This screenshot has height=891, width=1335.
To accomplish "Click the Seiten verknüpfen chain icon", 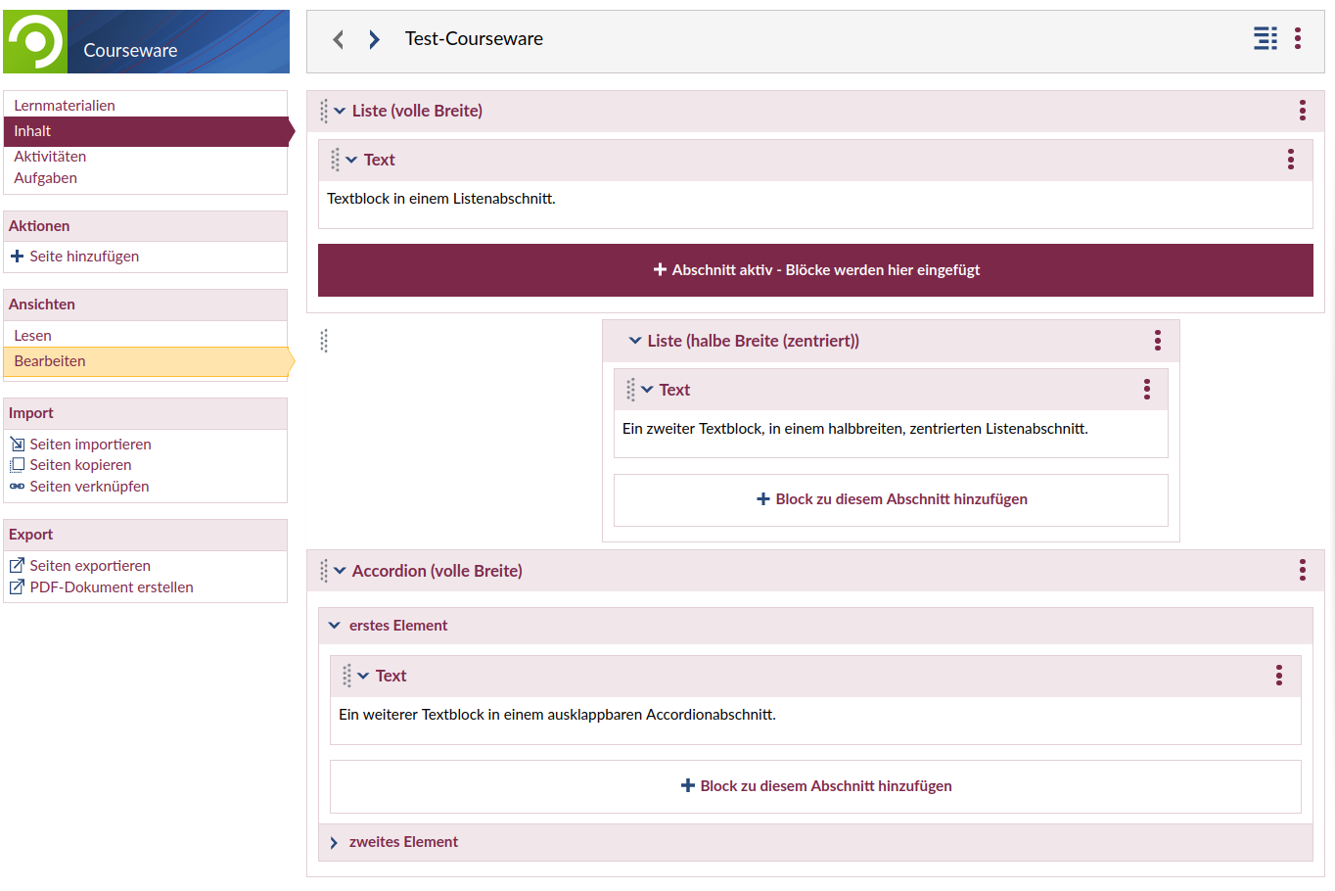I will click(17, 487).
